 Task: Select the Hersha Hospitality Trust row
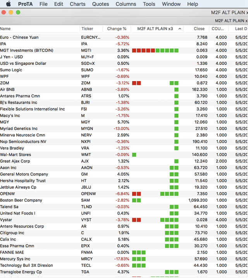124,181
